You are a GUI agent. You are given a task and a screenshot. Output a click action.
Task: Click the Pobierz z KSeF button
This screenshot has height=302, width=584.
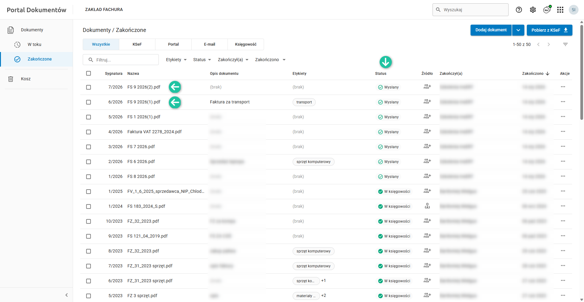point(549,30)
